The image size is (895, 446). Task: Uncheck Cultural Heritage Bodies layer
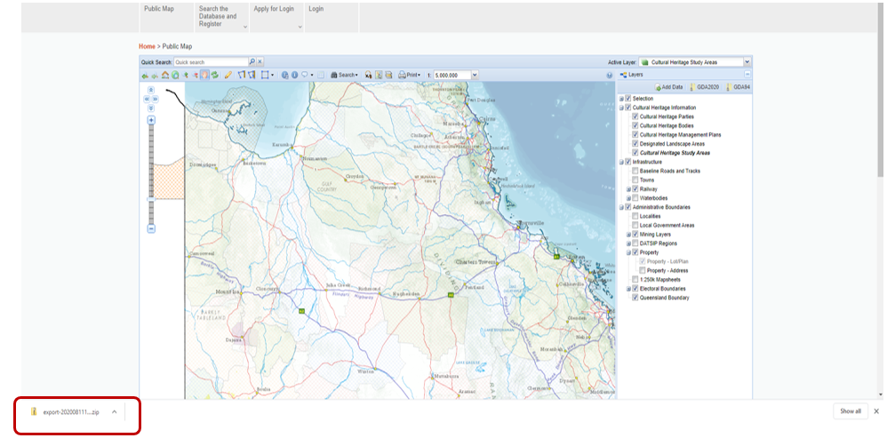coord(635,125)
